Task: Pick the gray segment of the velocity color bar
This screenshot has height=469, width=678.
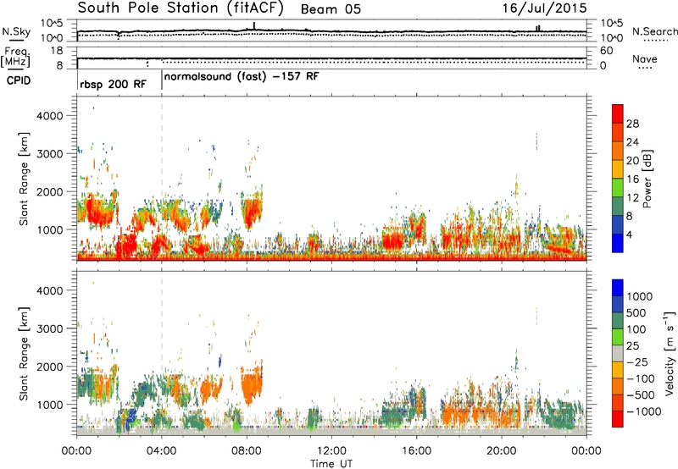Action: point(618,353)
